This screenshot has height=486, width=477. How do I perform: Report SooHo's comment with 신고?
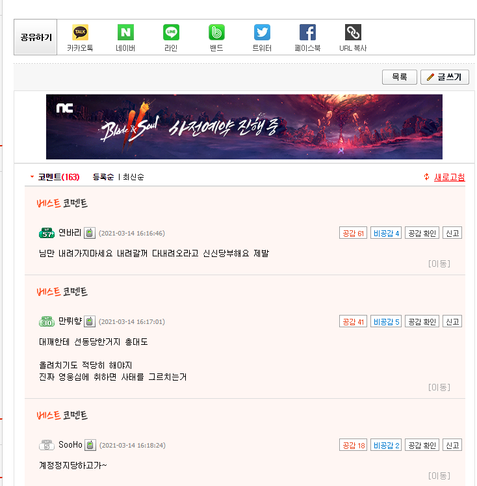tap(452, 446)
